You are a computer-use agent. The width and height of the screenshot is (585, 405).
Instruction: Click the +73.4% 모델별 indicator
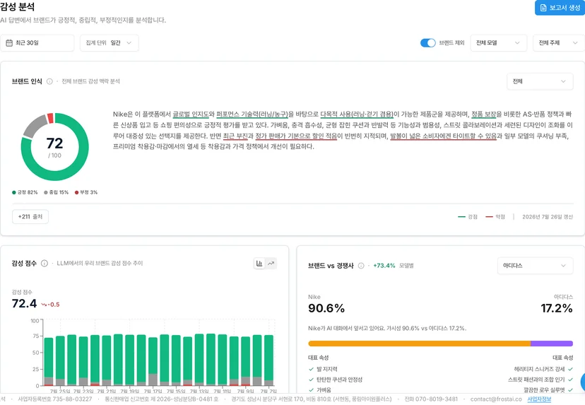click(394, 266)
